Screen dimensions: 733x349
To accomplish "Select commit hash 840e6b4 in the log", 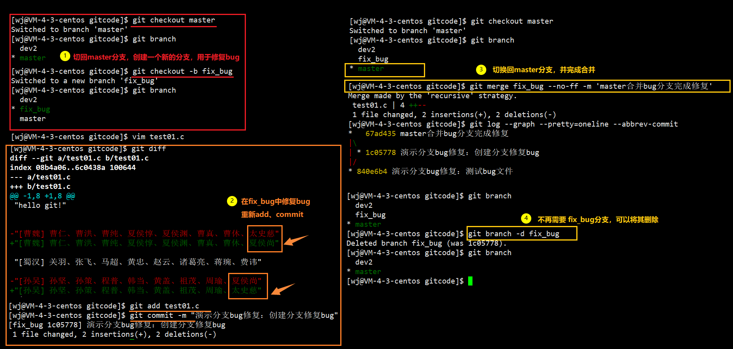I will (x=372, y=172).
